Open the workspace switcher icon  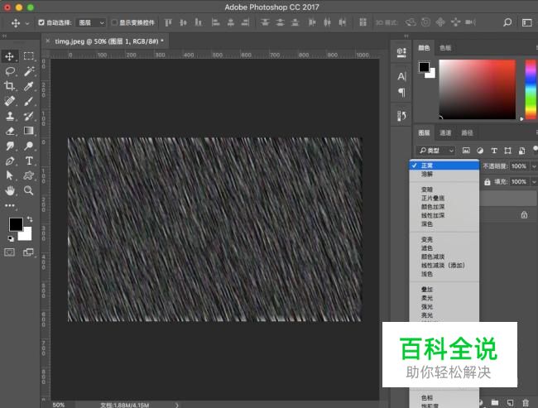[527, 22]
